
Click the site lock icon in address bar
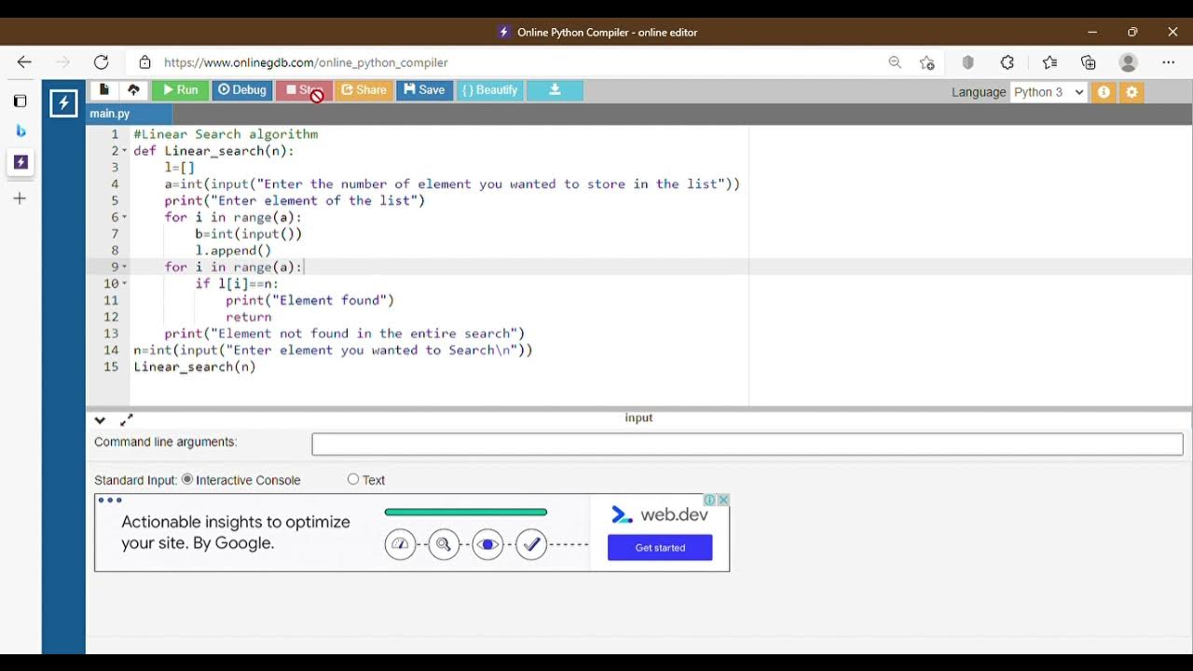pyautogui.click(x=144, y=62)
